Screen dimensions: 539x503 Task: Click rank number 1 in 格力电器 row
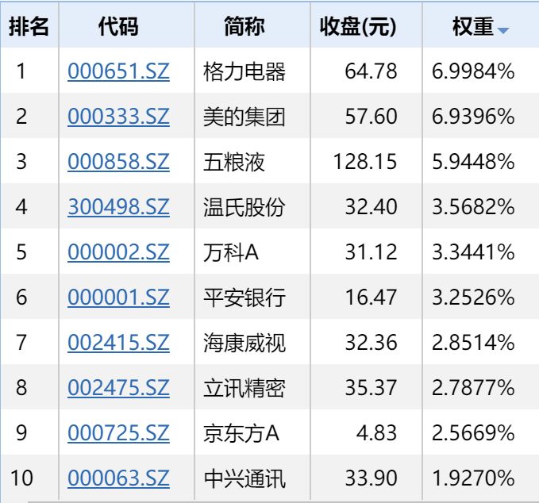pyautogui.click(x=21, y=71)
